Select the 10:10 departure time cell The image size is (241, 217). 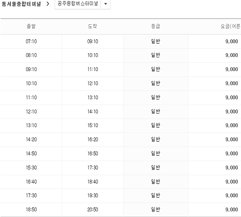31,84
